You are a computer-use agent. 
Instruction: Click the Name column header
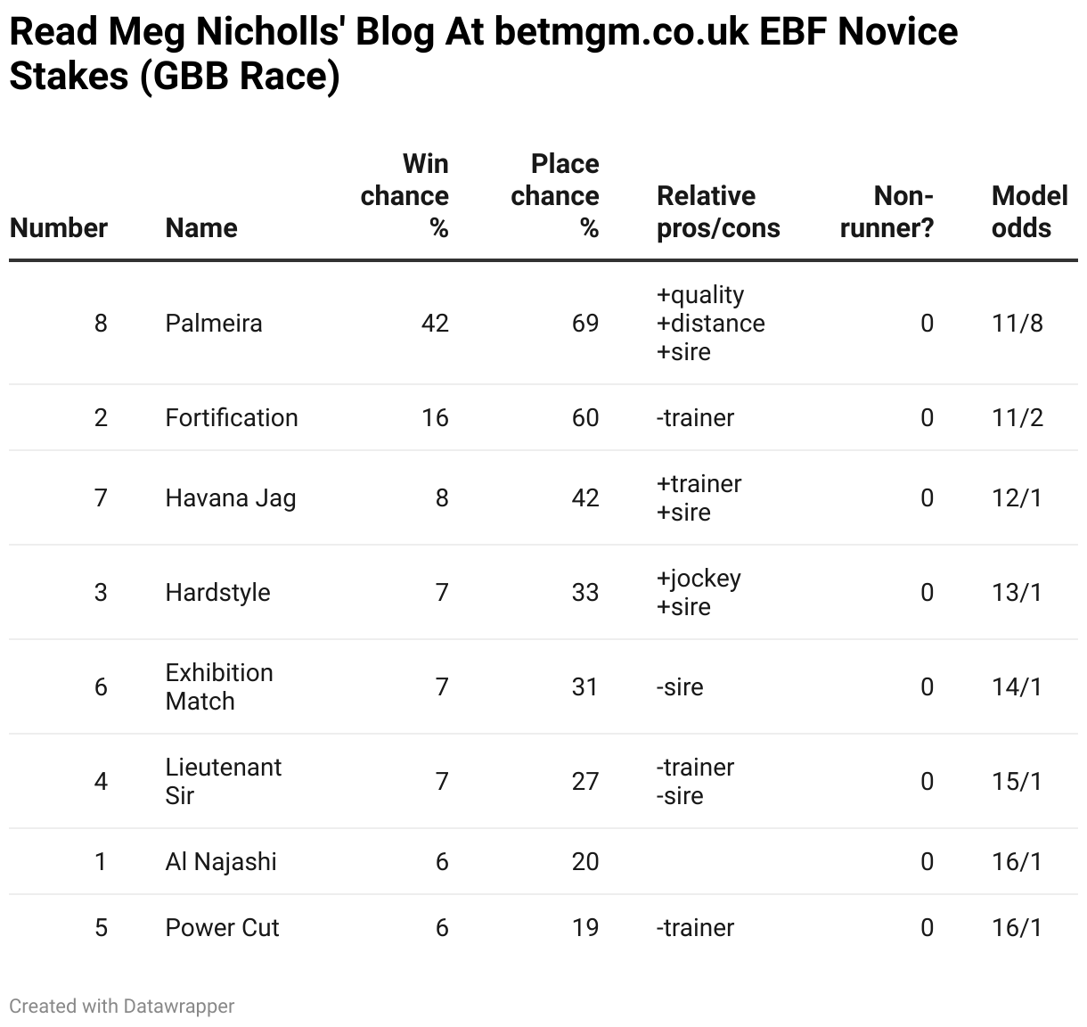201,227
